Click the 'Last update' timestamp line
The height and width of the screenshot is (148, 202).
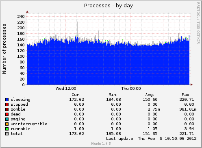pos(151,139)
